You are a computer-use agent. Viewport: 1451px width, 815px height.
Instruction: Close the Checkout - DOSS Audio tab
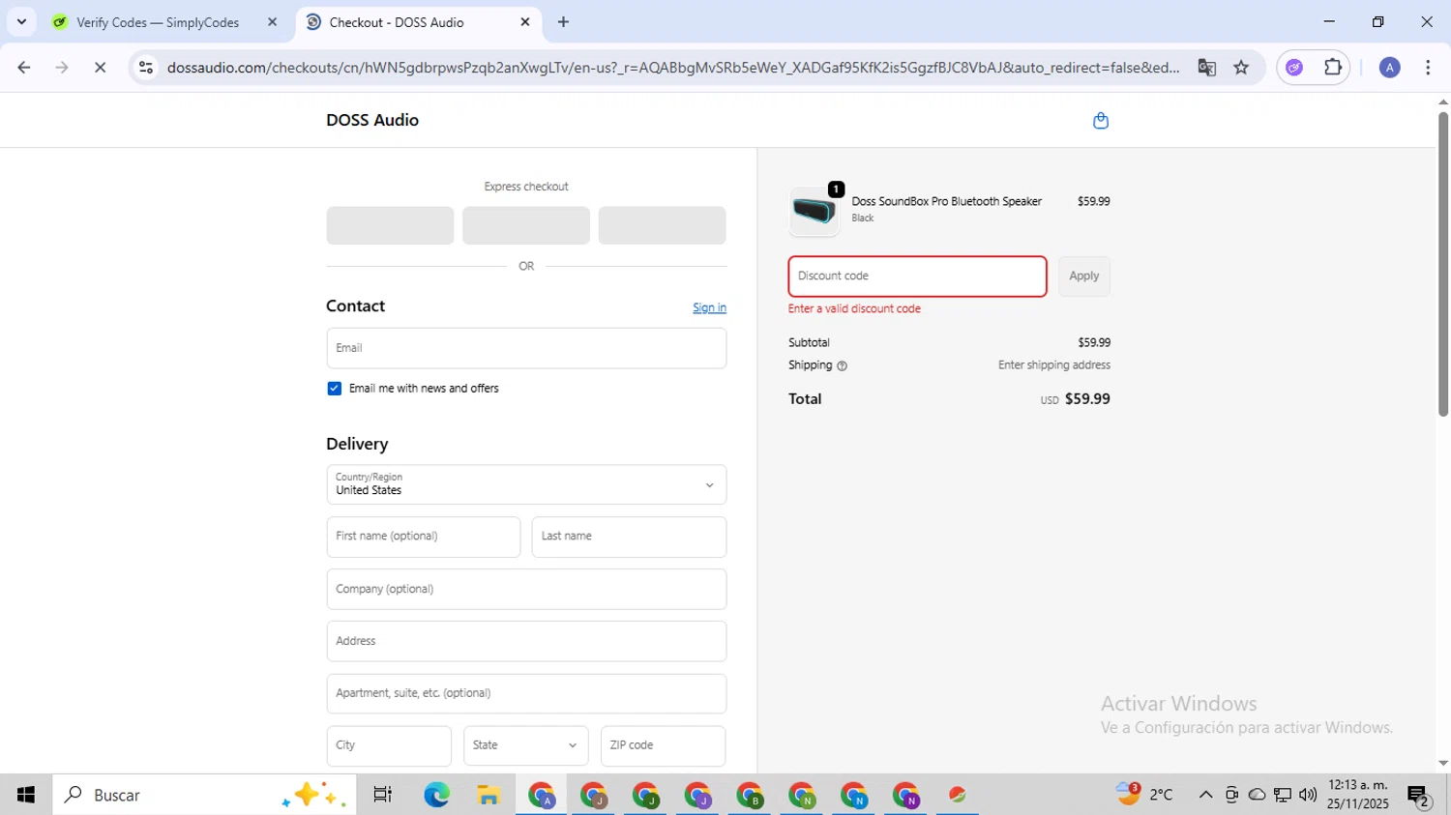(x=525, y=22)
